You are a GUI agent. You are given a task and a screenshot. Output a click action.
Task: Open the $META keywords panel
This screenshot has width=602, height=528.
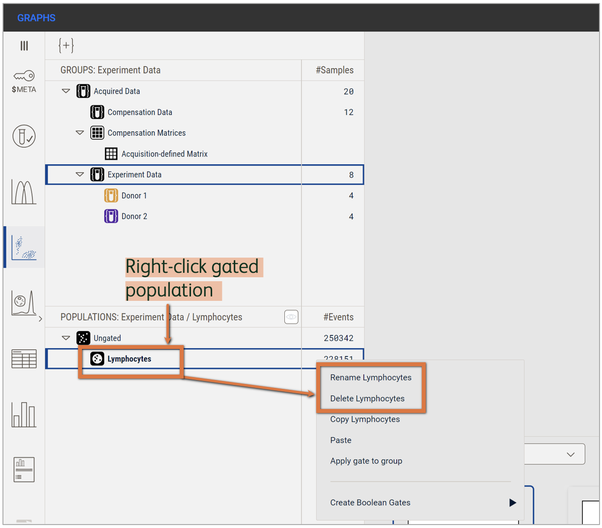click(24, 82)
